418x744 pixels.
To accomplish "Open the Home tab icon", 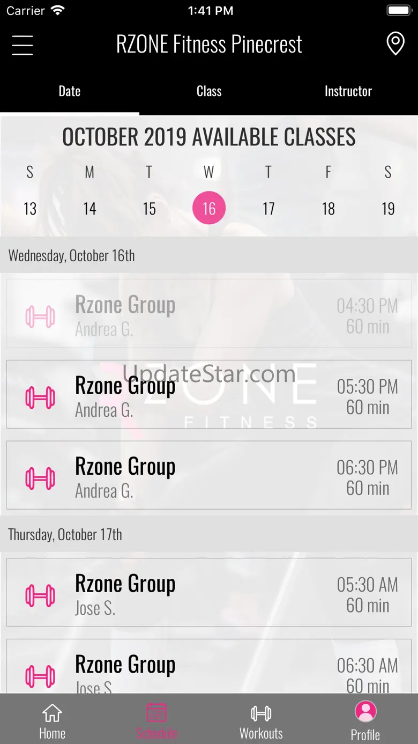I will [52, 713].
